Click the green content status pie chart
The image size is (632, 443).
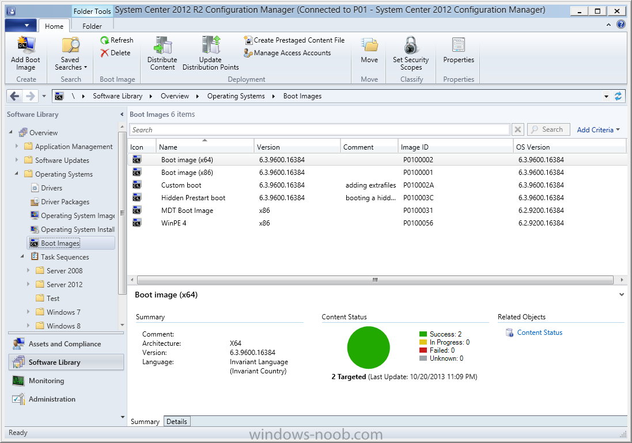point(368,347)
